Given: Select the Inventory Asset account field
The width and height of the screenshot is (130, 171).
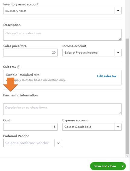Looking at the screenshot, I should (x=59, y=11).
